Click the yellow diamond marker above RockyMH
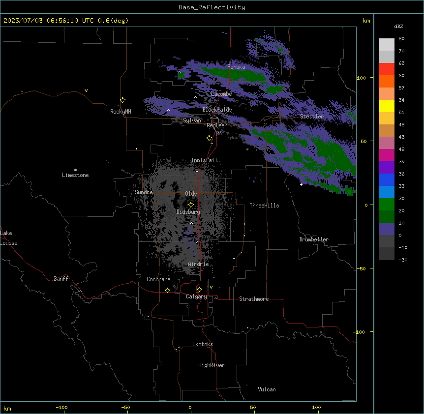This screenshot has width=424, height=414. [122, 100]
